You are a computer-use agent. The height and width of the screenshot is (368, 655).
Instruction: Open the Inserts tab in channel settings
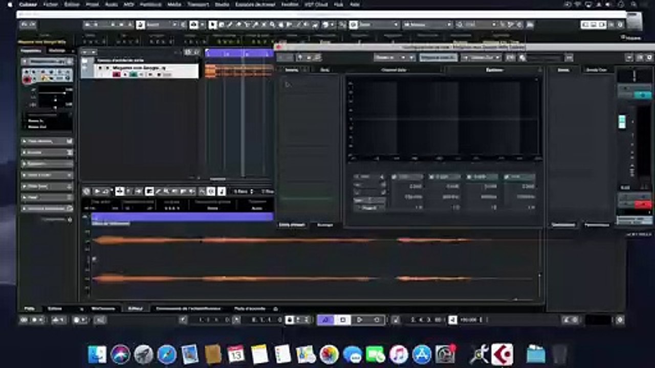tap(292, 70)
